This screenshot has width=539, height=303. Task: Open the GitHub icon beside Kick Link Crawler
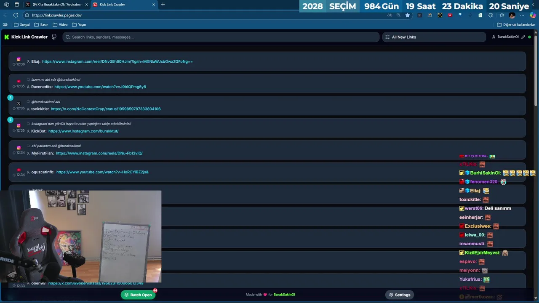54,37
